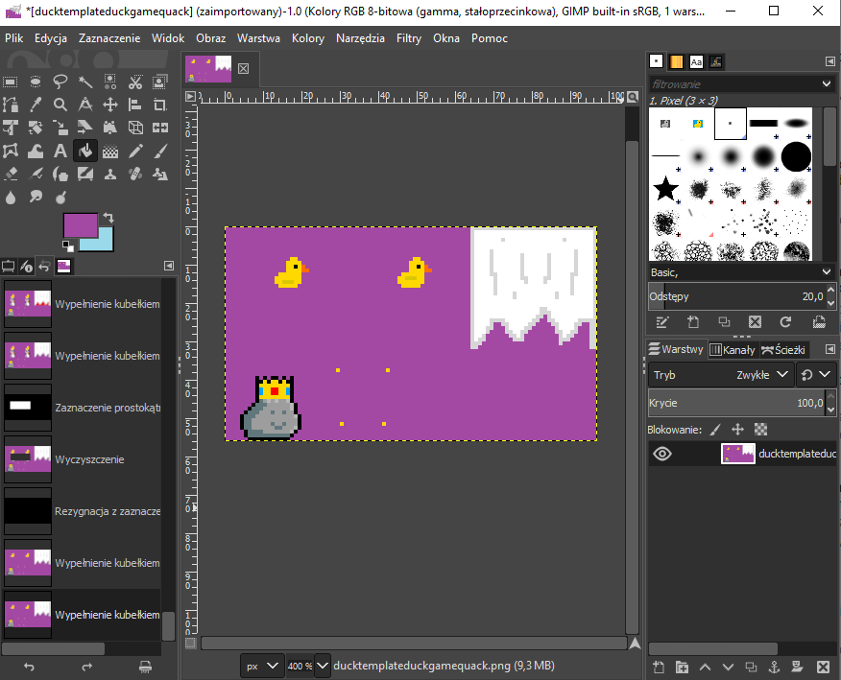Create a new layer button
The width and height of the screenshot is (841, 680).
(x=659, y=668)
